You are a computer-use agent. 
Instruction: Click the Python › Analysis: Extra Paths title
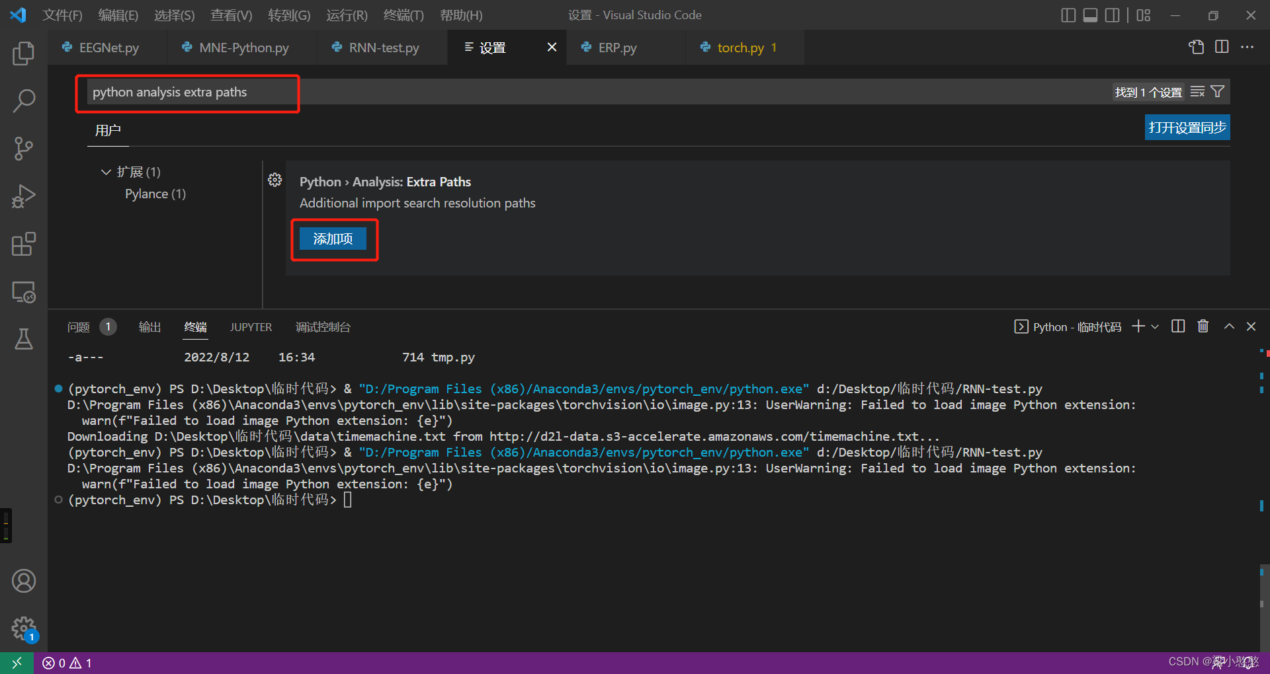coord(385,182)
